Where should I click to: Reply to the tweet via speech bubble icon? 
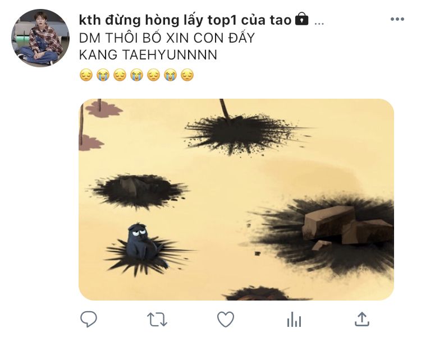coord(89,319)
